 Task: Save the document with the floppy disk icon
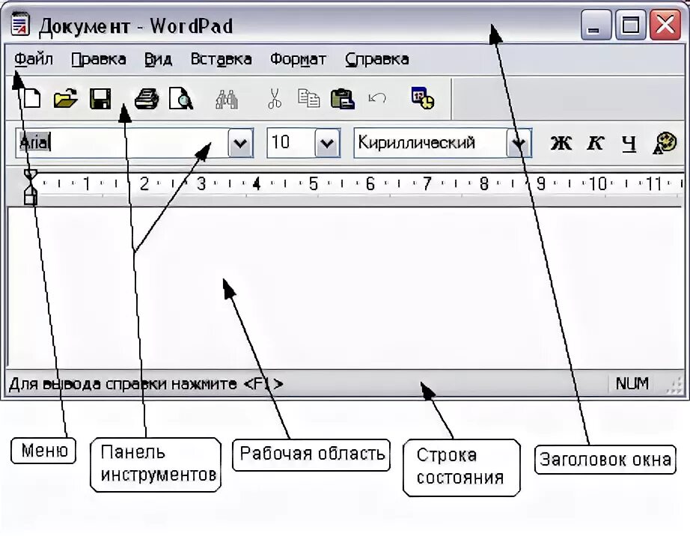click(x=100, y=99)
